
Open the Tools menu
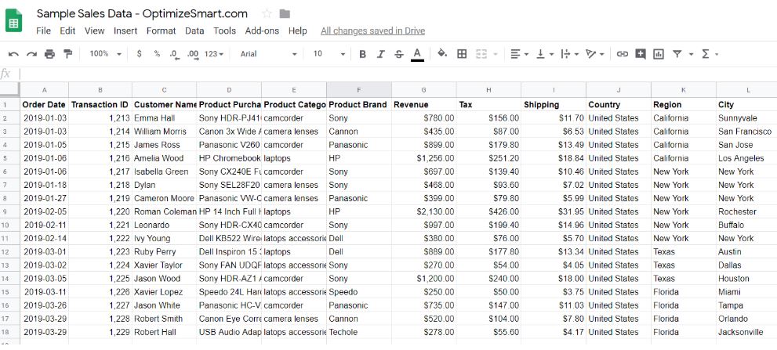pos(224,31)
